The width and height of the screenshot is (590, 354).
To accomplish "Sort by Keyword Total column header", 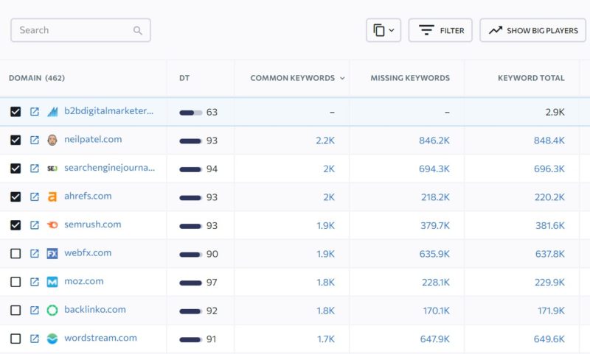I will 531,78.
